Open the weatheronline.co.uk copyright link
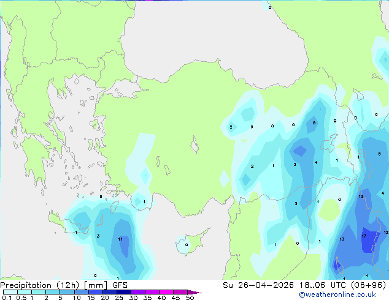This screenshot has height=300, width=389. pyautogui.click(x=337, y=294)
